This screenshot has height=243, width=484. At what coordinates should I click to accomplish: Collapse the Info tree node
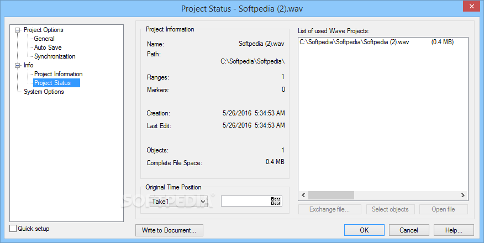pos(17,65)
